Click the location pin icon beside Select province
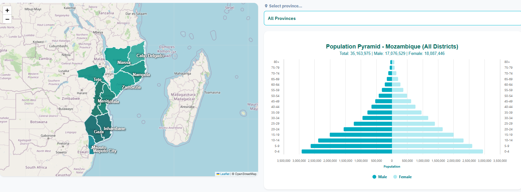Image resolution: width=521 pixels, height=192 pixels. pos(266,6)
